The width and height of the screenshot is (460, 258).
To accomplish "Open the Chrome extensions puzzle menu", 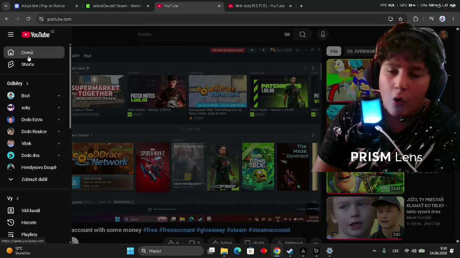I will pyautogui.click(x=416, y=19).
